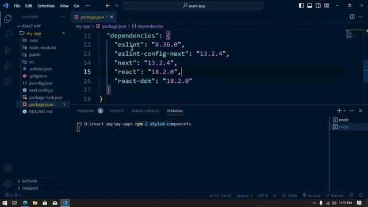Open the Search view in activity bar
The height and width of the screenshot is (207, 368).
coord(7,34)
